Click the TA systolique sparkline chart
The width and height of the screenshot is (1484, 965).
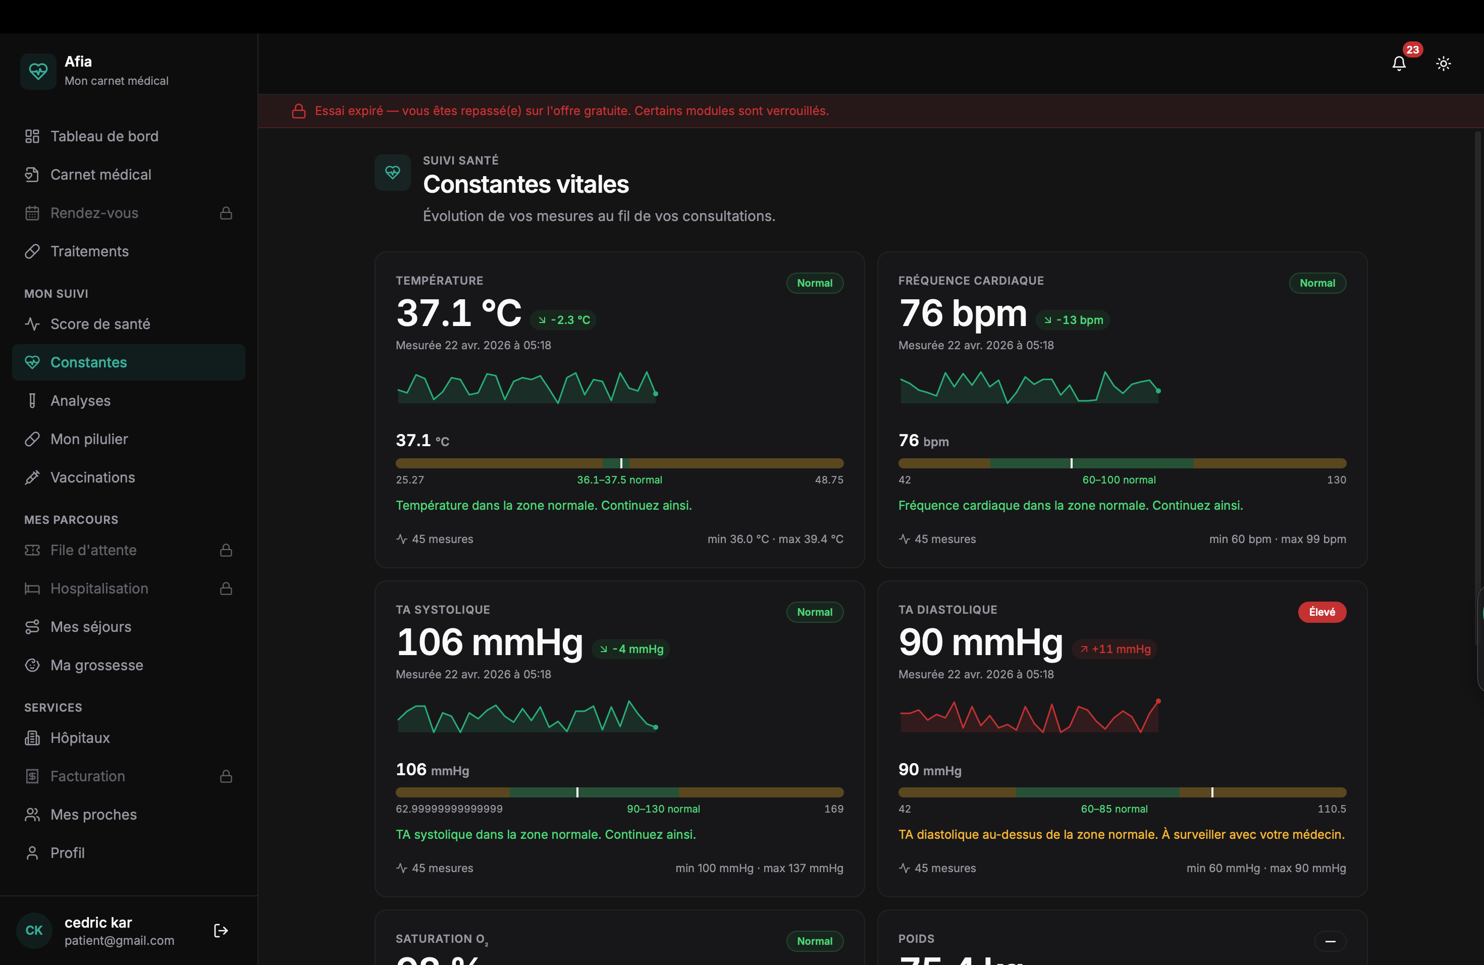point(527,716)
